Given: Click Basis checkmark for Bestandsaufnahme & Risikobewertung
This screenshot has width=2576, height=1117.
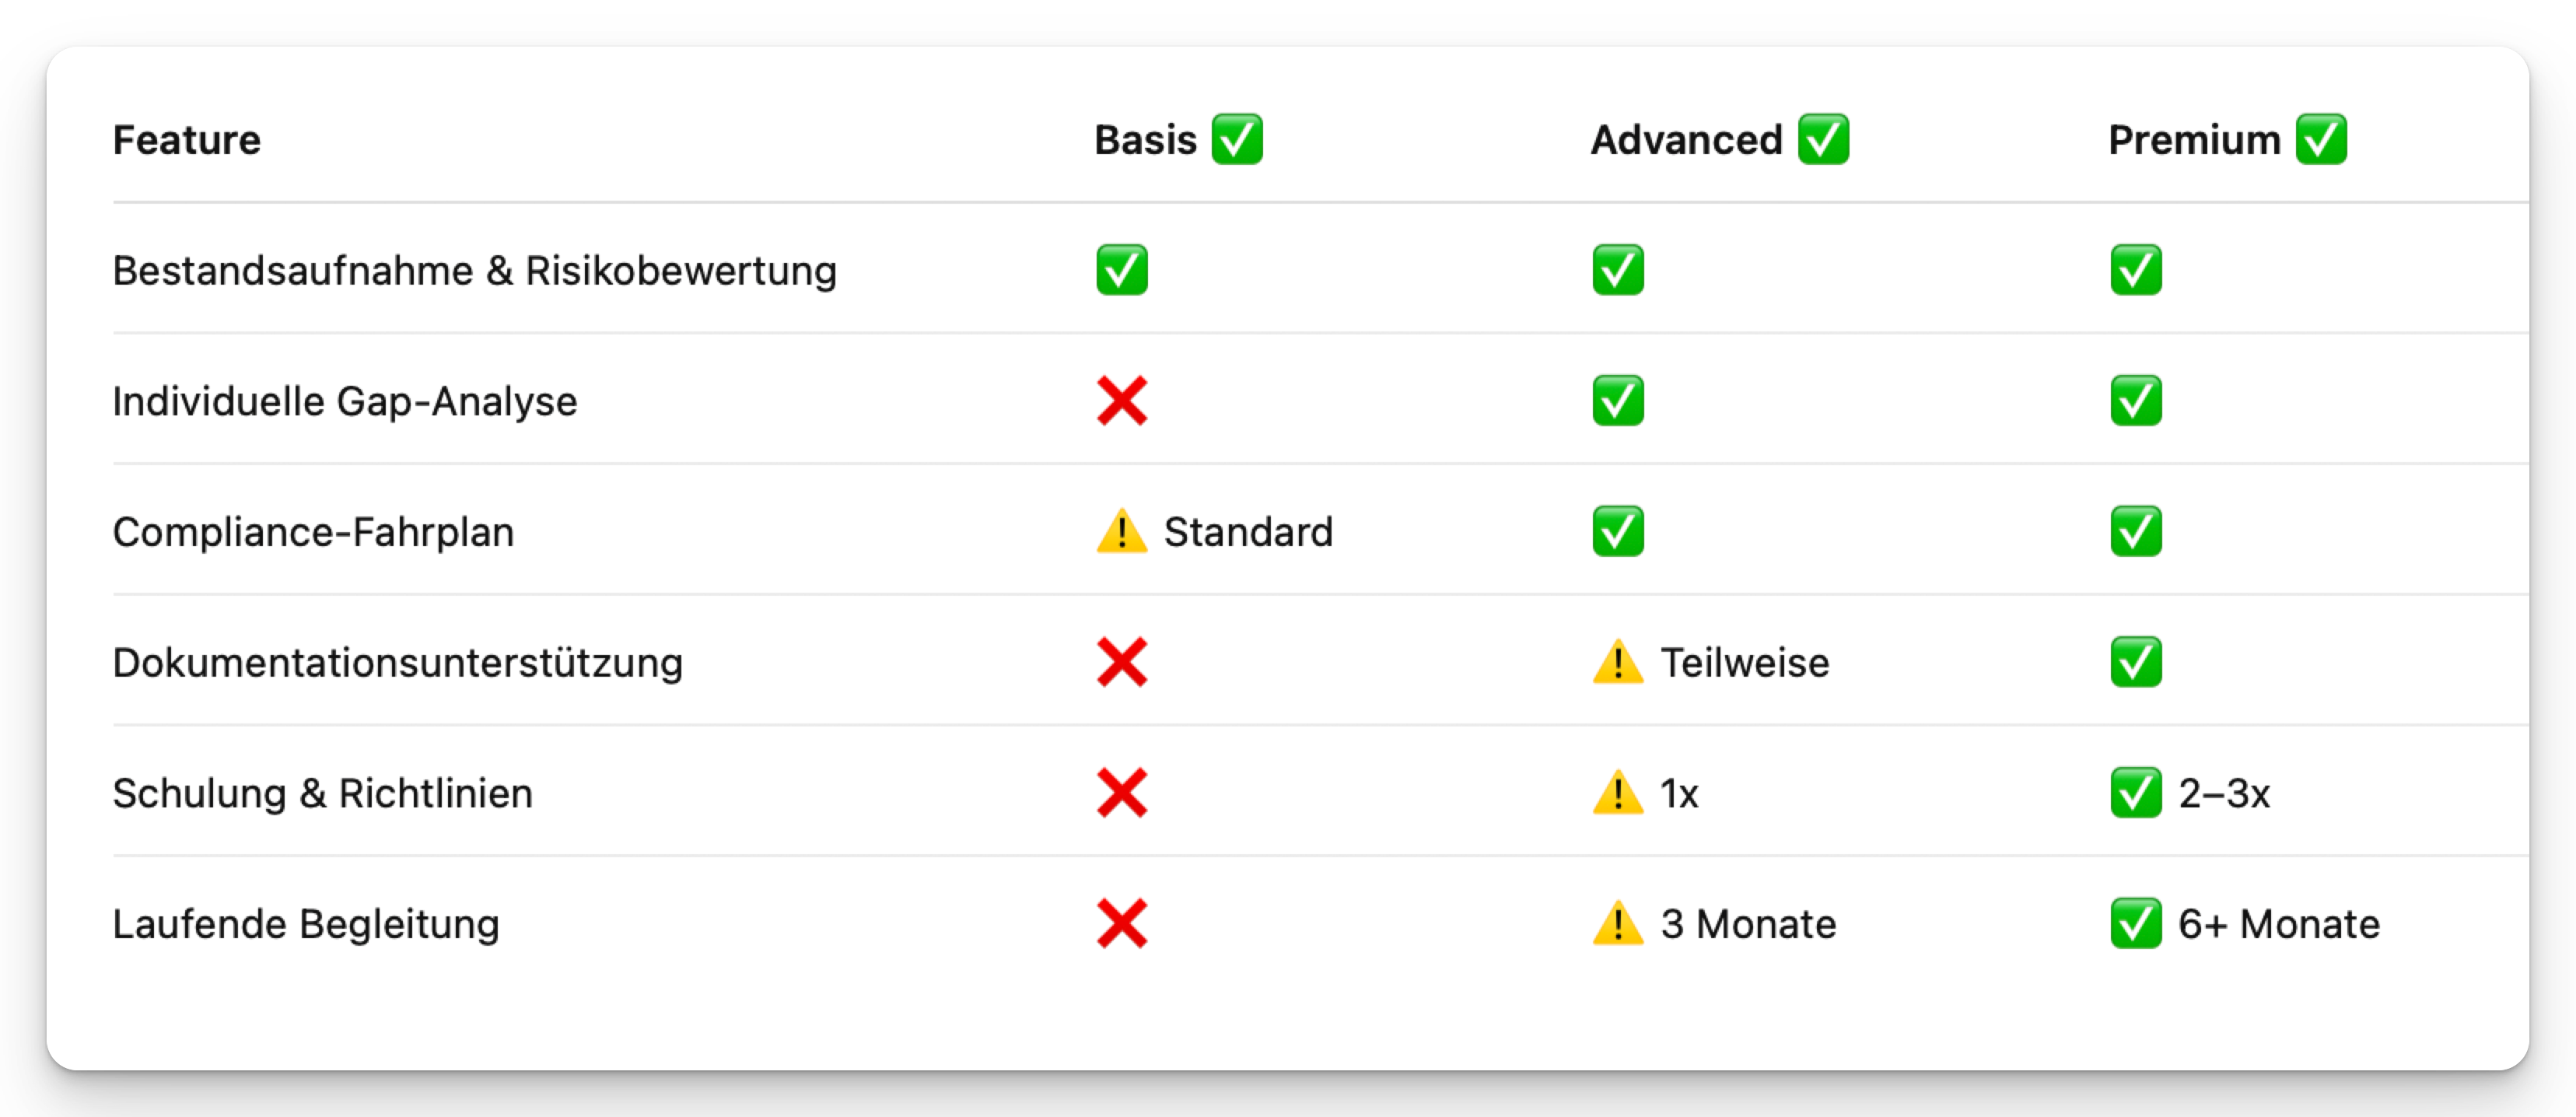Looking at the screenshot, I should [x=1121, y=270].
